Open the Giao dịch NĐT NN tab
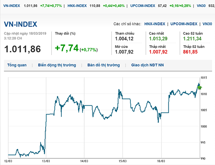This screenshot has height=165, width=215. coord(147,65)
